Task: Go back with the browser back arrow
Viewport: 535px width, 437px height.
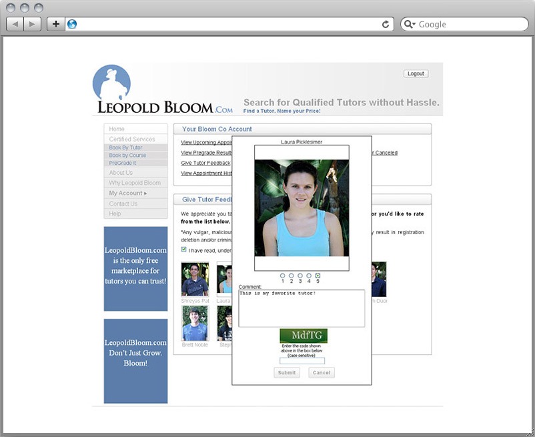Action: [15, 24]
